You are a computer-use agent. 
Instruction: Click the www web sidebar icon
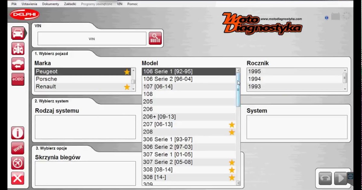click(x=18, y=148)
